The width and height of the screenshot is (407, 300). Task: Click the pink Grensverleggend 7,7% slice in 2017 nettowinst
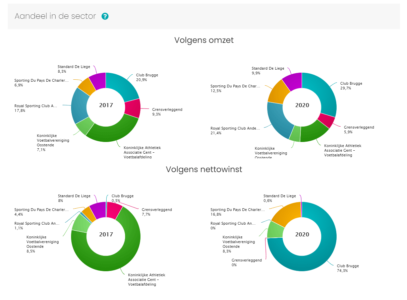point(114,210)
